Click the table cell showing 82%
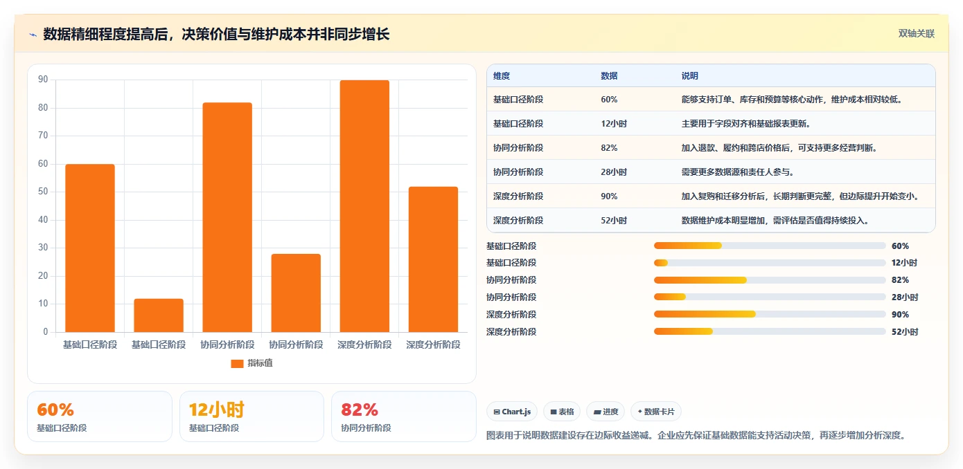 609,148
